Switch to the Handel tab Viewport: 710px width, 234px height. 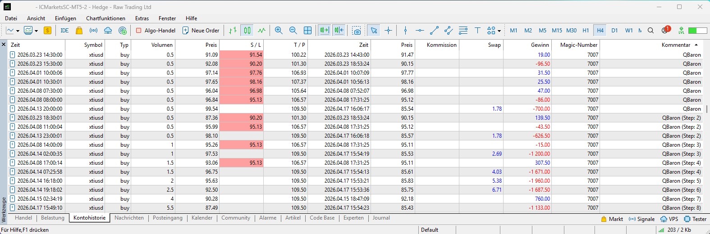coord(23,218)
